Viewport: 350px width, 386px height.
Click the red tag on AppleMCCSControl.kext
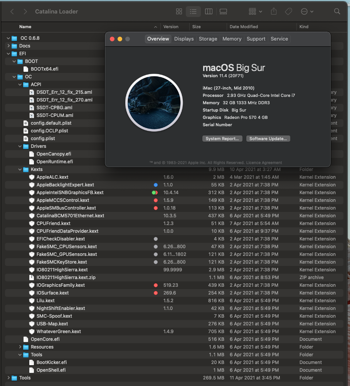pos(156,200)
